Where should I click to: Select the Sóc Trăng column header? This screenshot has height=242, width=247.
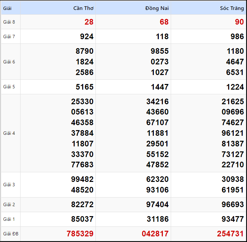click(x=232, y=8)
